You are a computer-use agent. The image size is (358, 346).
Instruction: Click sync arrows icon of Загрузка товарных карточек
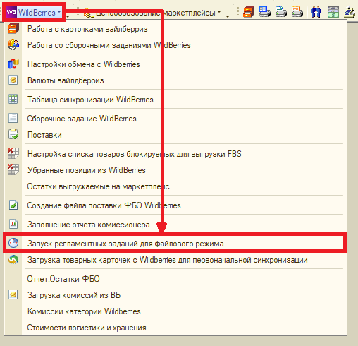[13, 260]
